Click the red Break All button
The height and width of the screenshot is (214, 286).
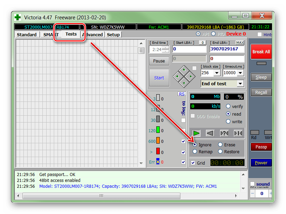pyautogui.click(x=261, y=52)
